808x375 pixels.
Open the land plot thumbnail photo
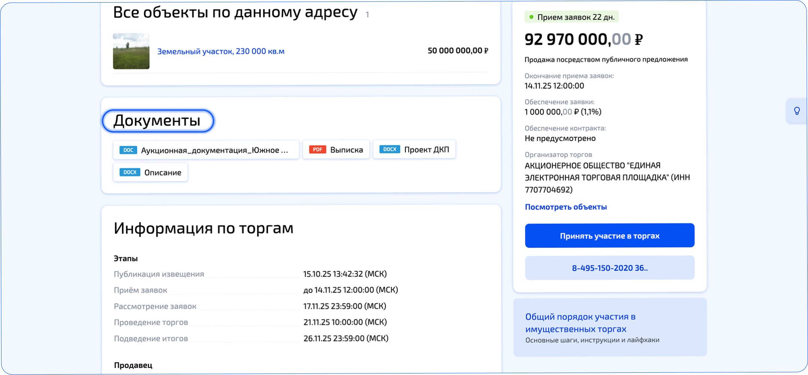(x=131, y=51)
